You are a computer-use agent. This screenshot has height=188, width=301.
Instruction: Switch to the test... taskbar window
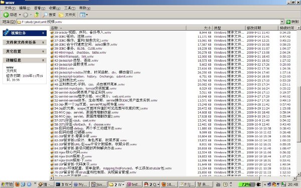point(134,184)
